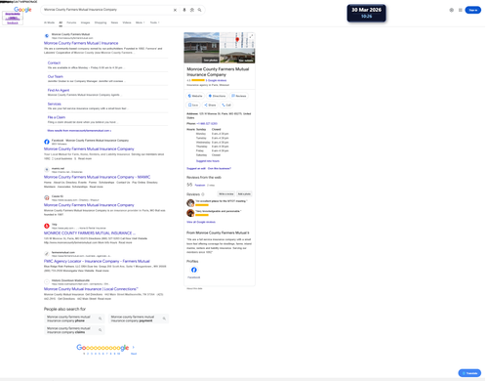Click the search query input field
The height and width of the screenshot is (381, 488).
(x=107, y=10)
